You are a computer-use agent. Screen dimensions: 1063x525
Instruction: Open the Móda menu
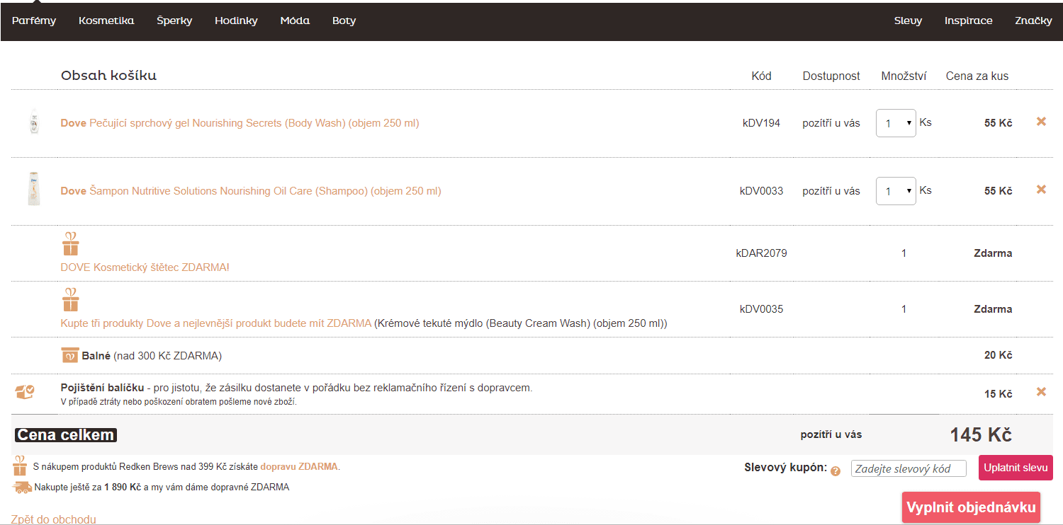point(295,21)
